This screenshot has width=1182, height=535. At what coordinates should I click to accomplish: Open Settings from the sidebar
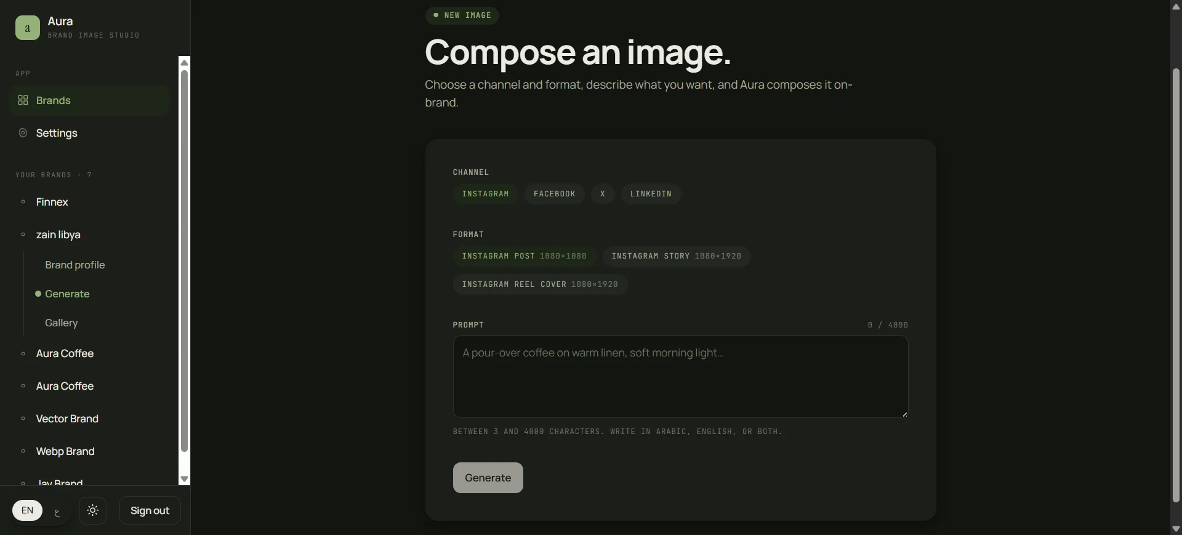click(89, 133)
